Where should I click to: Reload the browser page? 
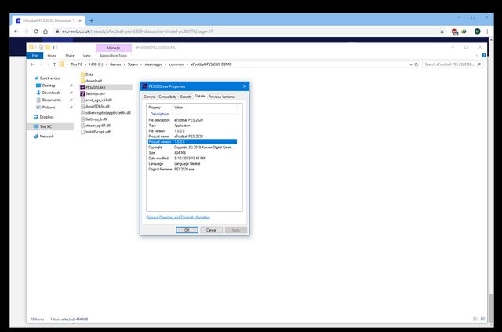pyautogui.click(x=43, y=31)
